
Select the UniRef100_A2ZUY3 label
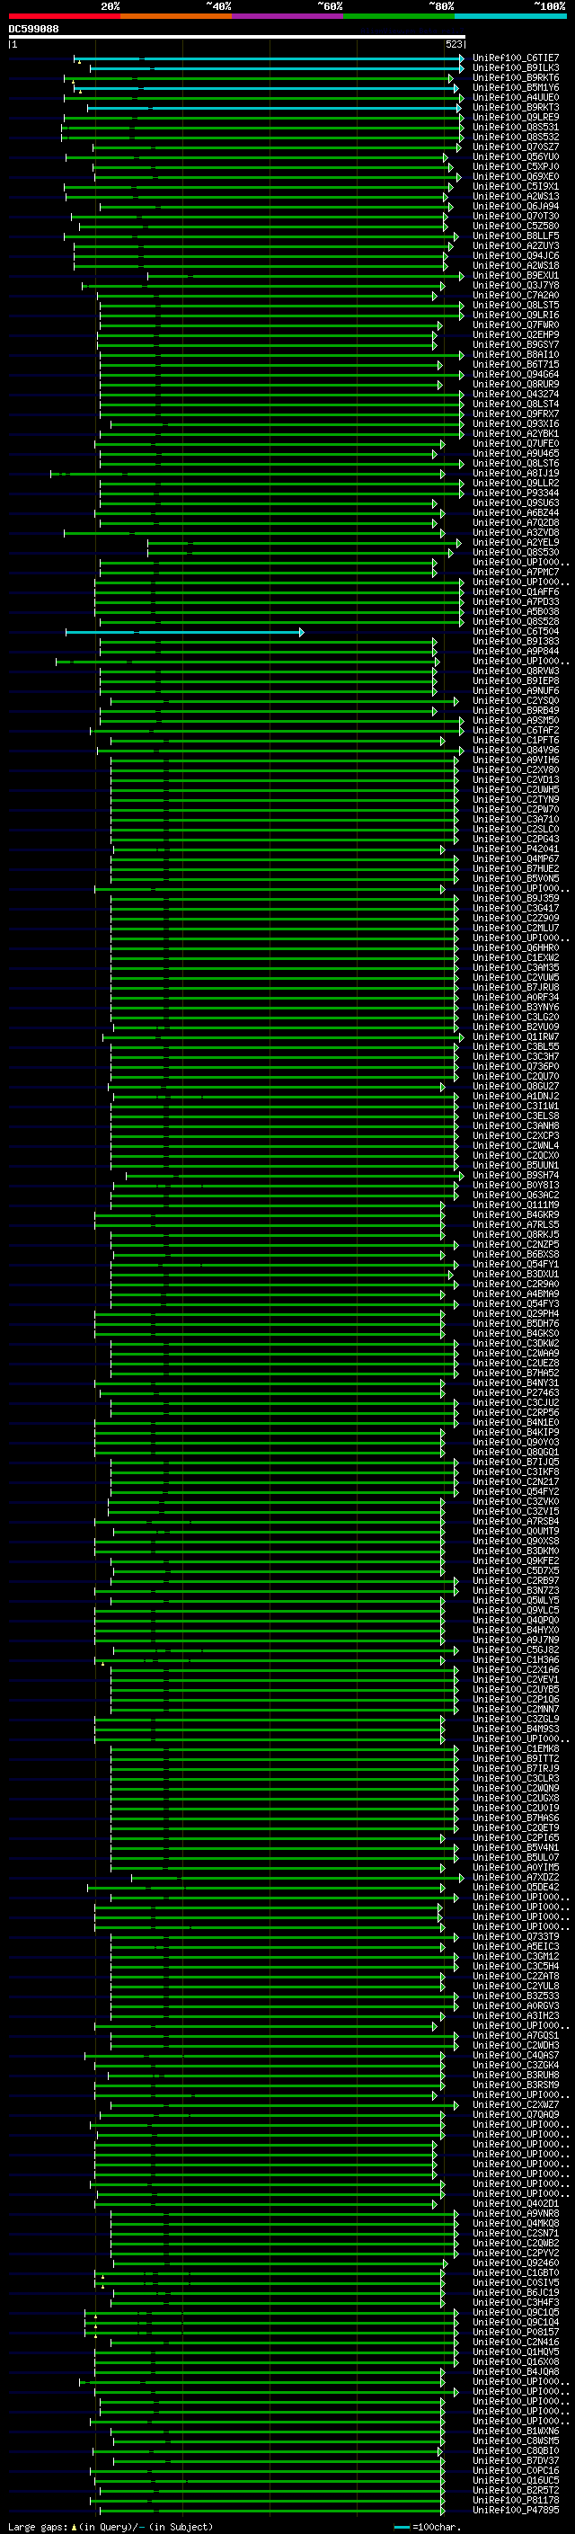(516, 246)
